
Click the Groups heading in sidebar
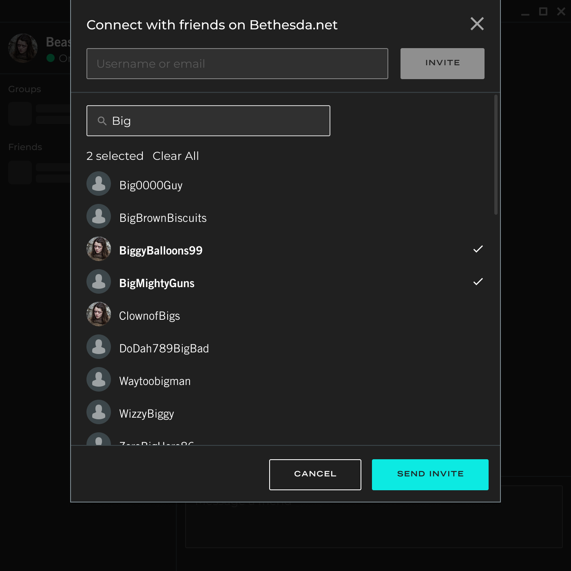(x=24, y=89)
